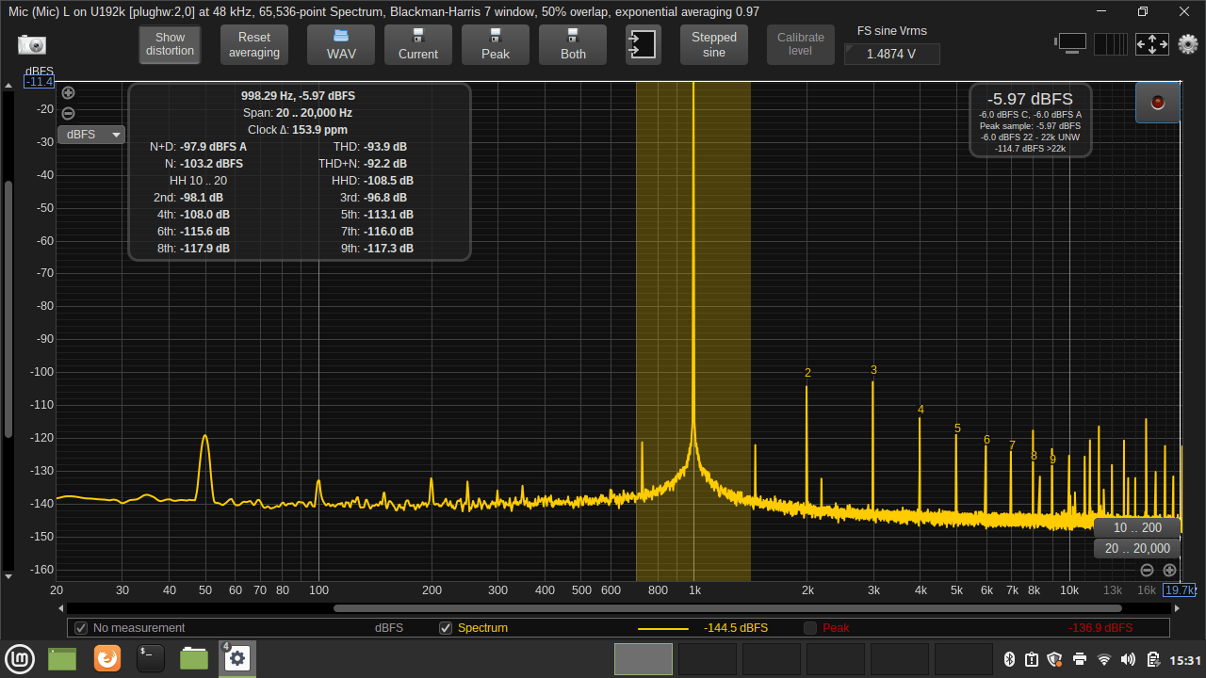Viewport: 1206px width, 678px height.
Task: Edit the FS sine Vrms field
Action: pyautogui.click(x=891, y=54)
